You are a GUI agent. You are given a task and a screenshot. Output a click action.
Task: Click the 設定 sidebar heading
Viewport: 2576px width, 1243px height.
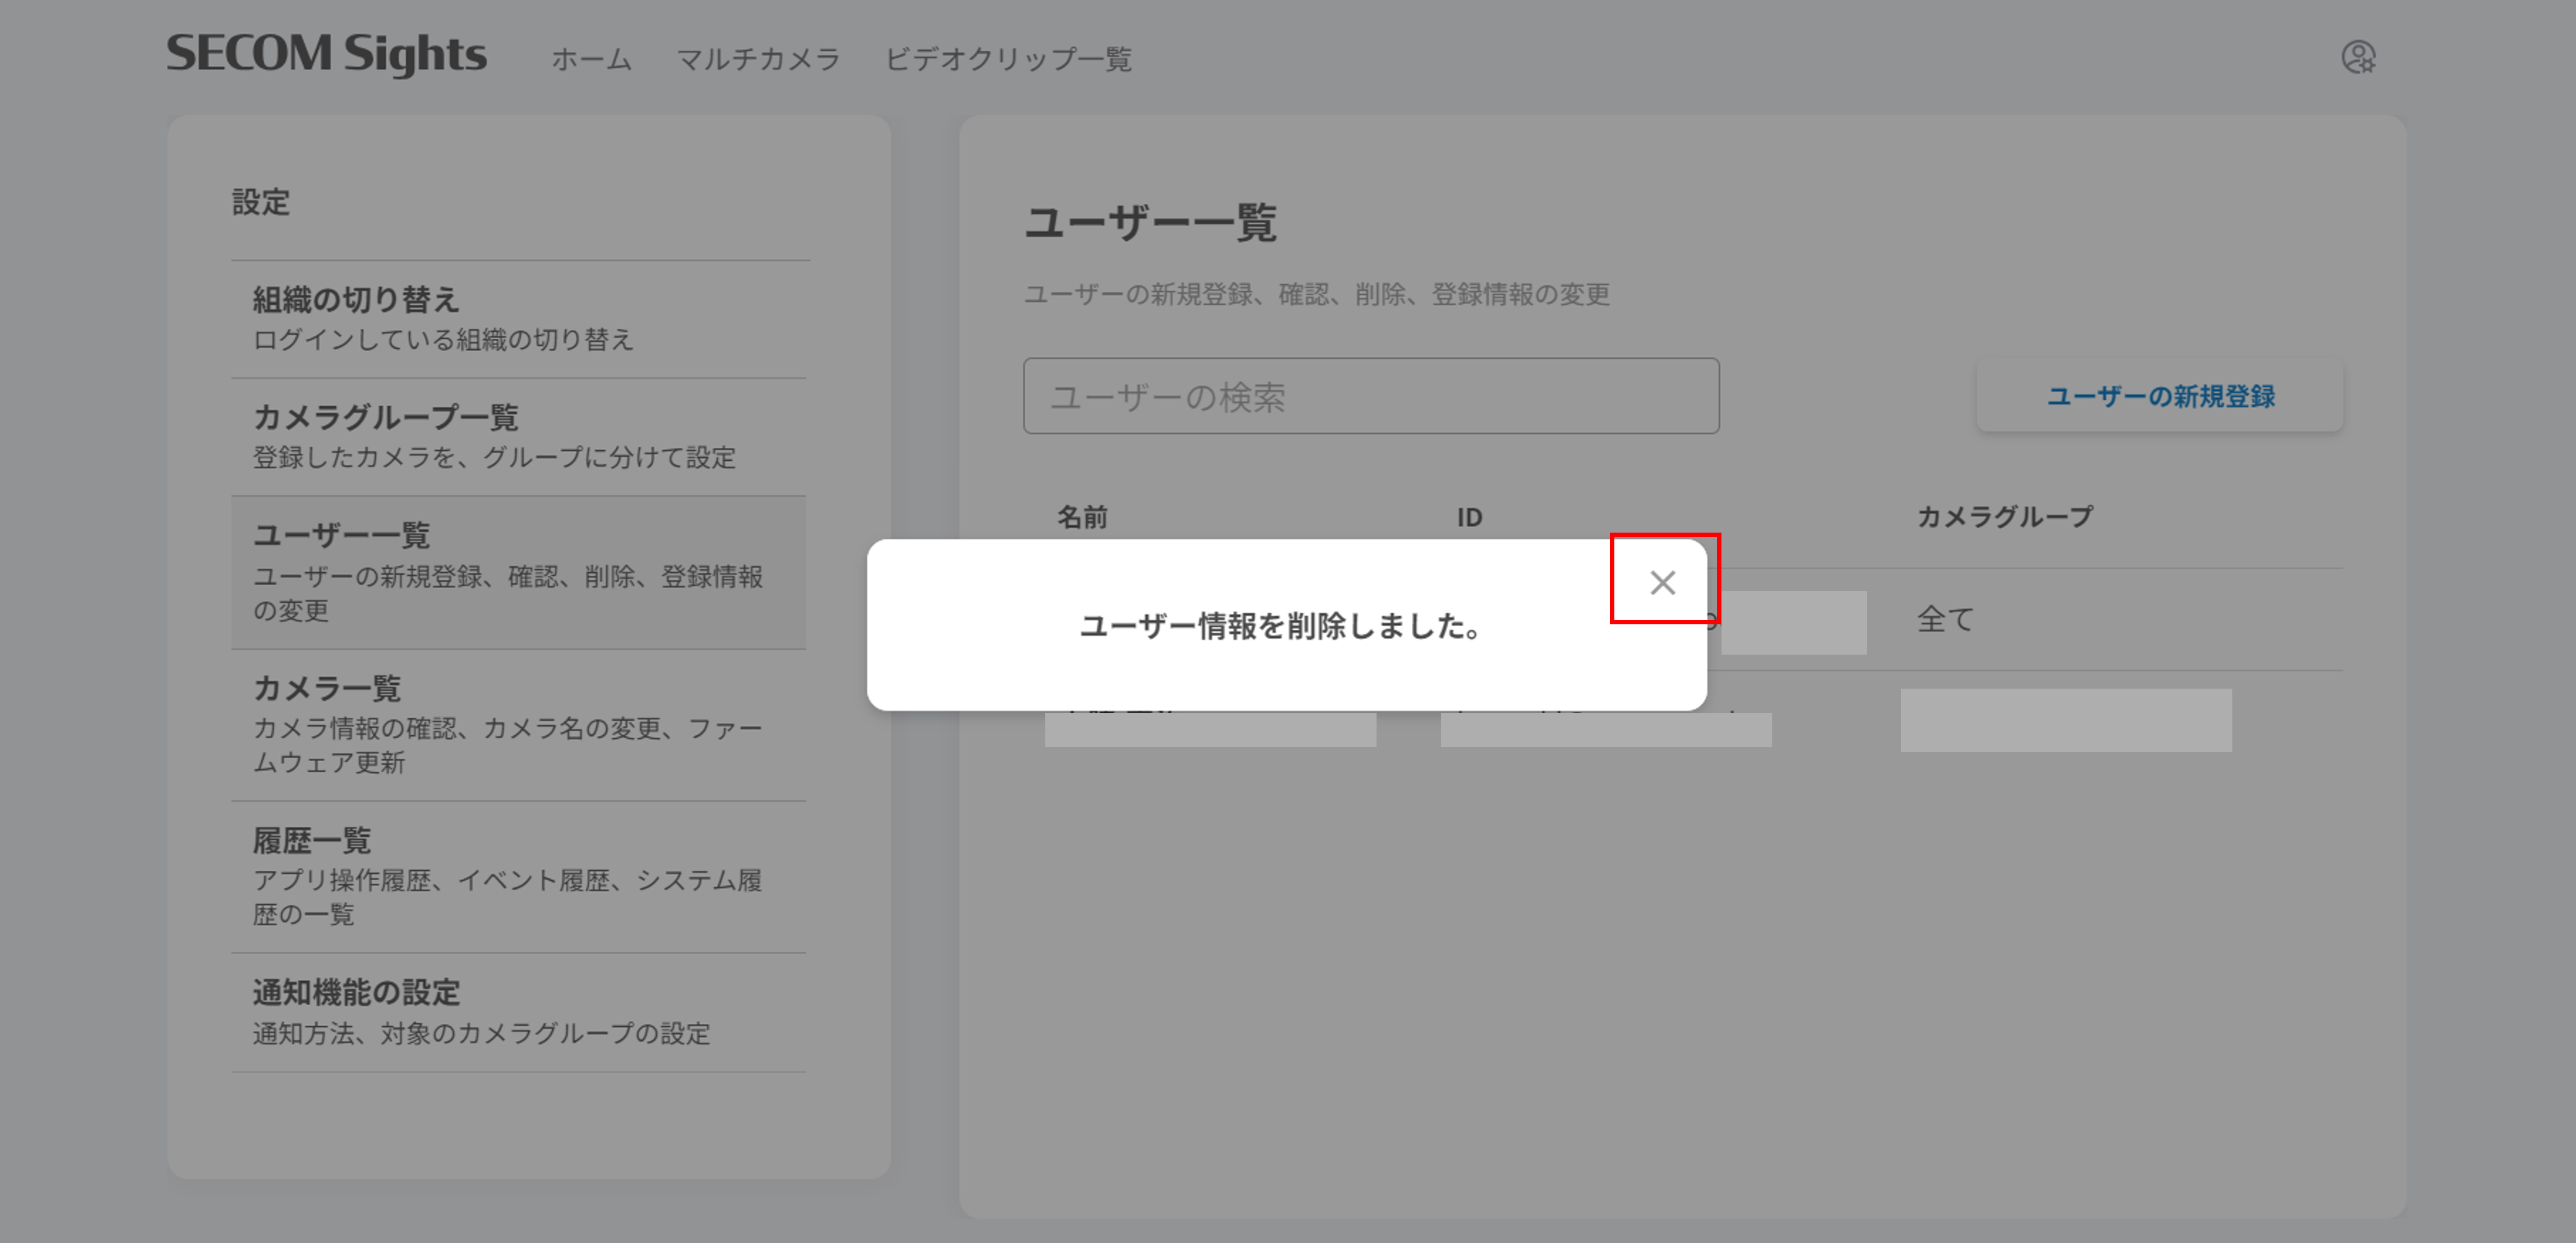point(261,202)
